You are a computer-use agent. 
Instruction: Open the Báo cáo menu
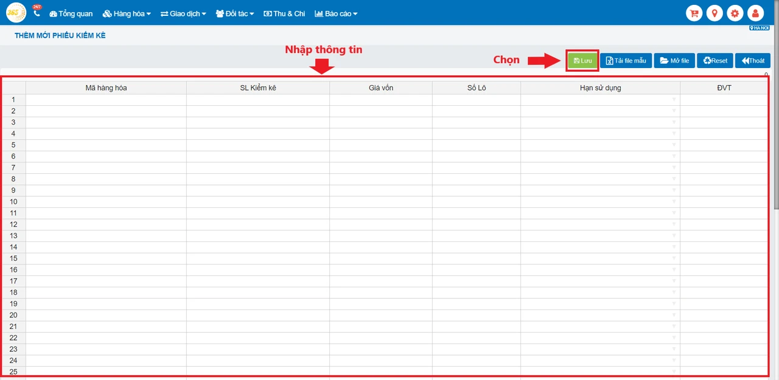point(336,13)
